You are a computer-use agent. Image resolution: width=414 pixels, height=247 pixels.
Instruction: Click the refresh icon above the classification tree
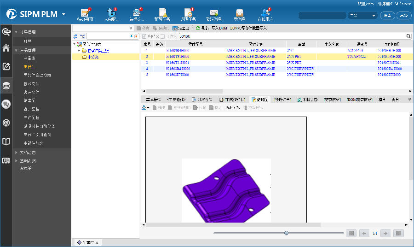75,36
